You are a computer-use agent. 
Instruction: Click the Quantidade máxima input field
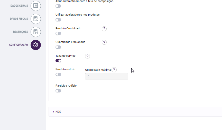coord(106,76)
